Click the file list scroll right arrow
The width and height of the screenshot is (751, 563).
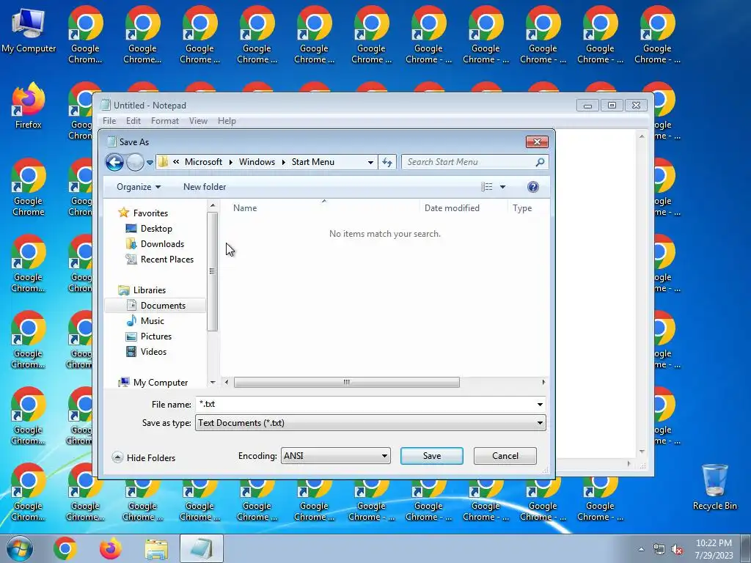click(x=543, y=382)
